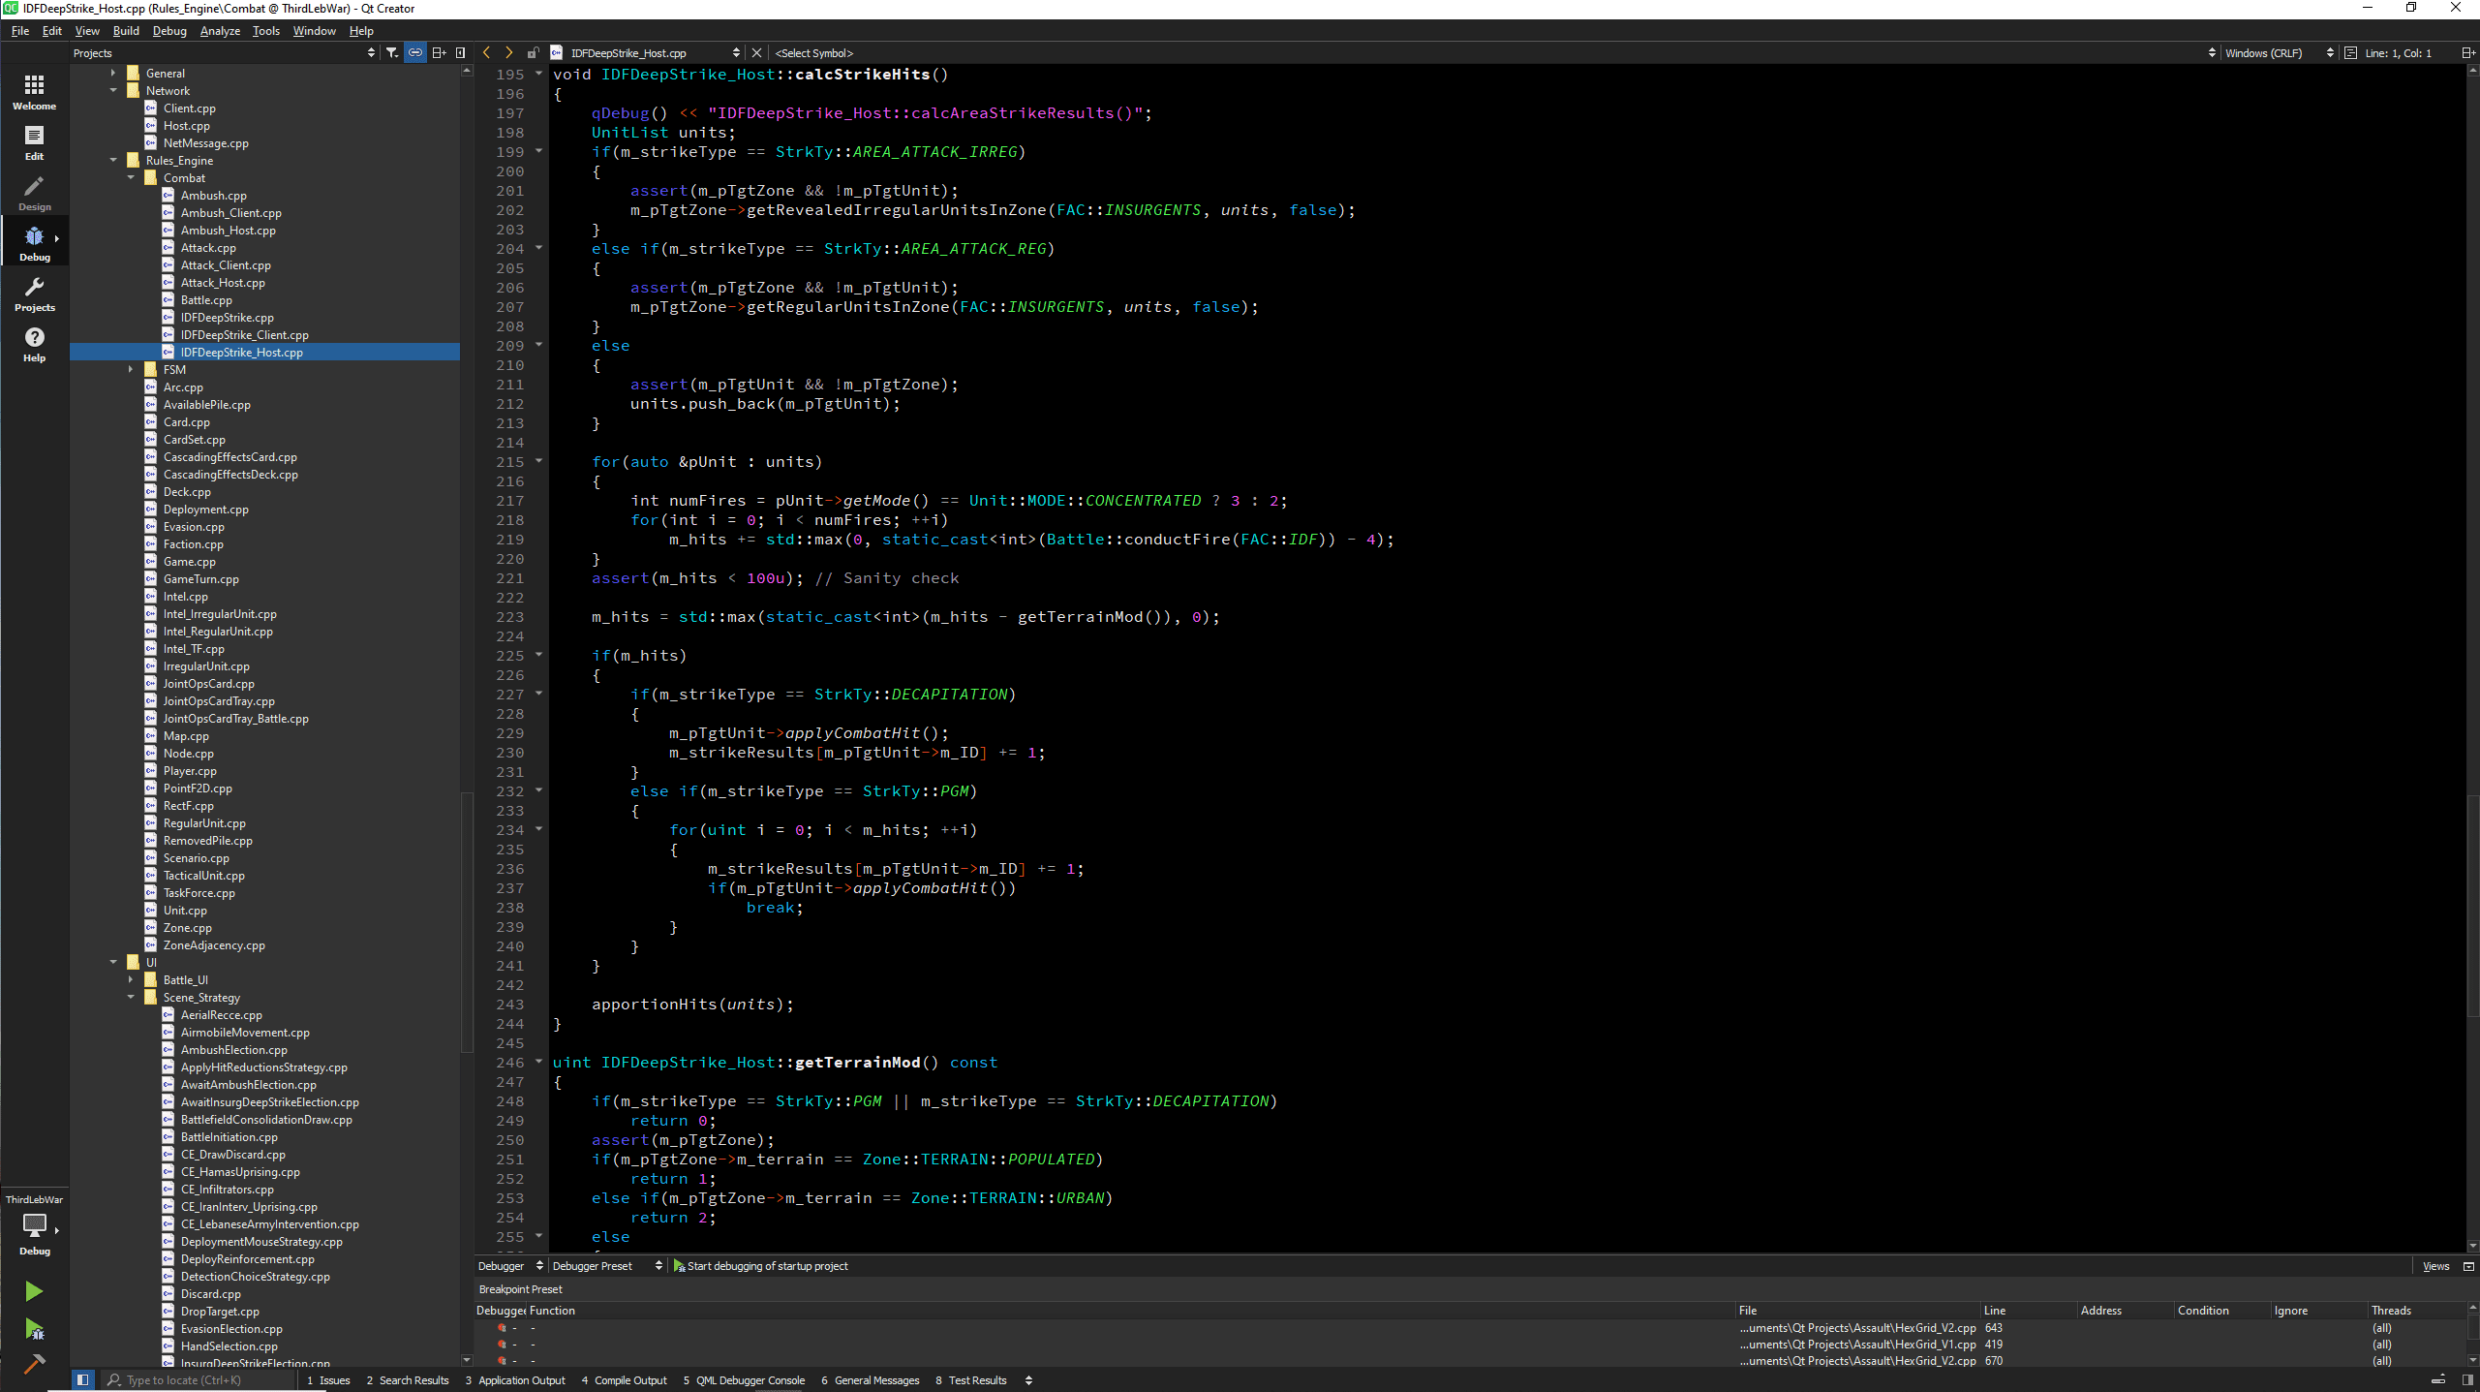Go back in navigation history
The image size is (2480, 1392).
point(486,53)
